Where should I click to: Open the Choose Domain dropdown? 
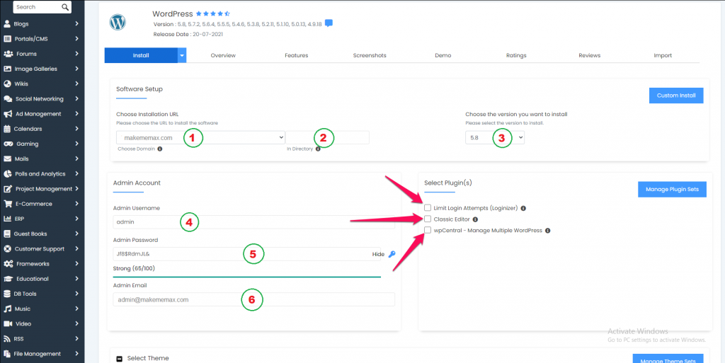click(200, 137)
